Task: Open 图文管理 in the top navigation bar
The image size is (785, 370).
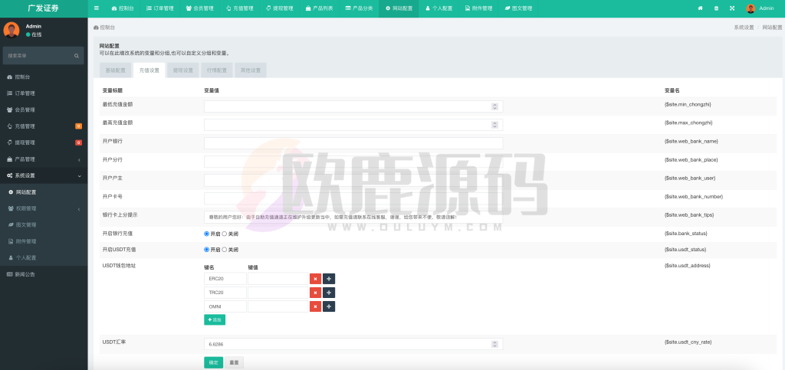Action: (518, 8)
